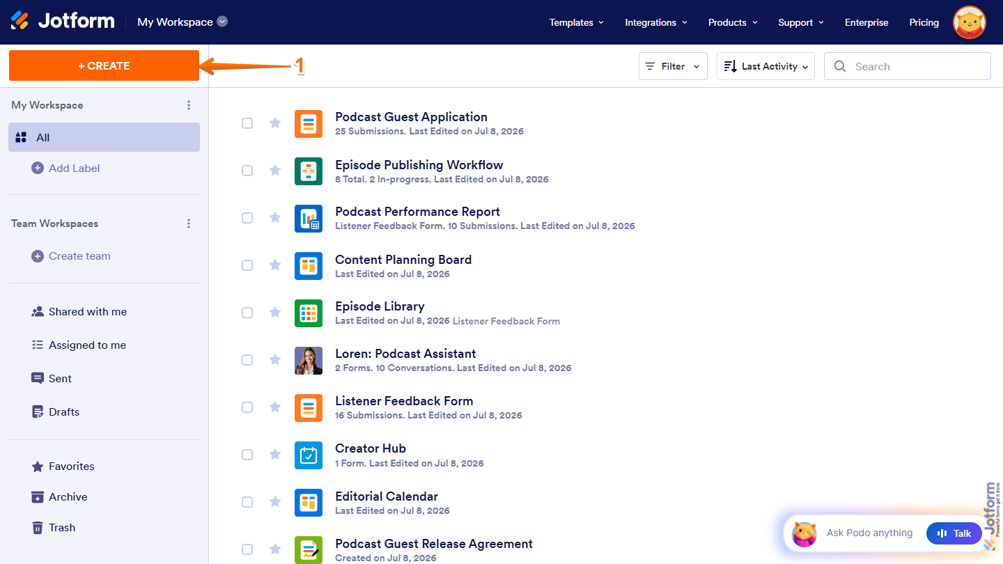The width and height of the screenshot is (1003, 564).
Task: Click the Jotform logo
Action: 63,21
